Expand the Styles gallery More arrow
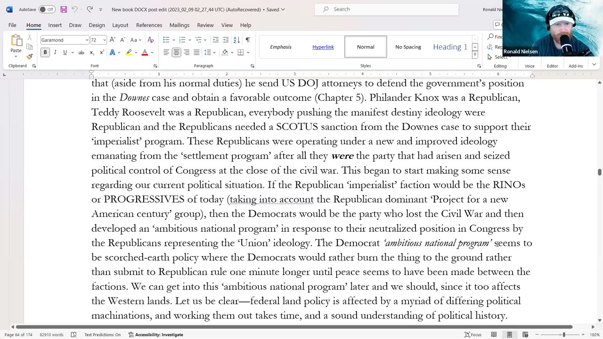 pyautogui.click(x=475, y=56)
